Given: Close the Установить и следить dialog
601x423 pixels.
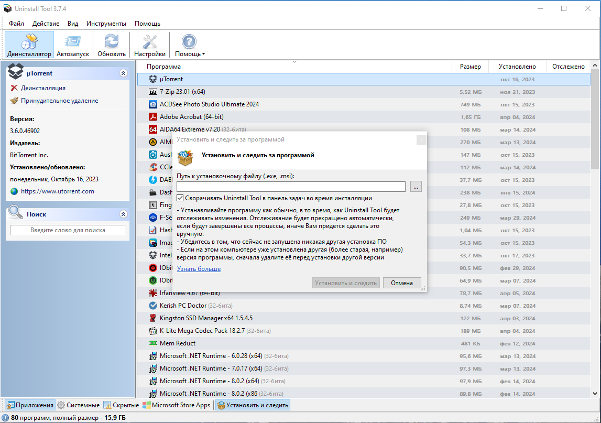Looking at the screenshot, I should tap(421, 140).
